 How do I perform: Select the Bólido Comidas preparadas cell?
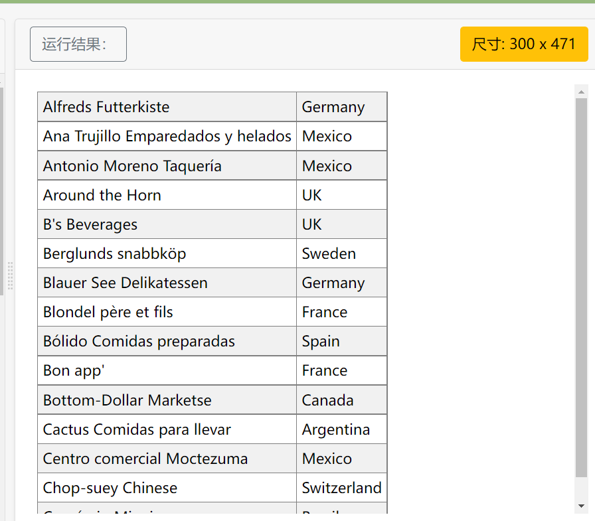[x=167, y=341]
